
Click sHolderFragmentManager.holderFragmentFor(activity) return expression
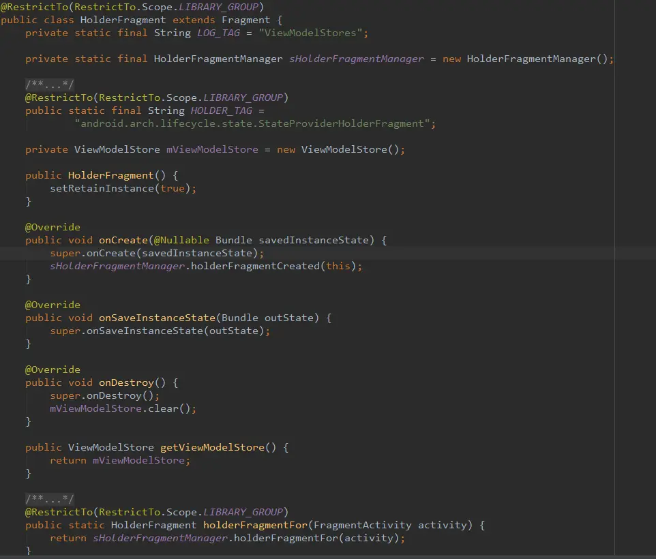(246, 539)
